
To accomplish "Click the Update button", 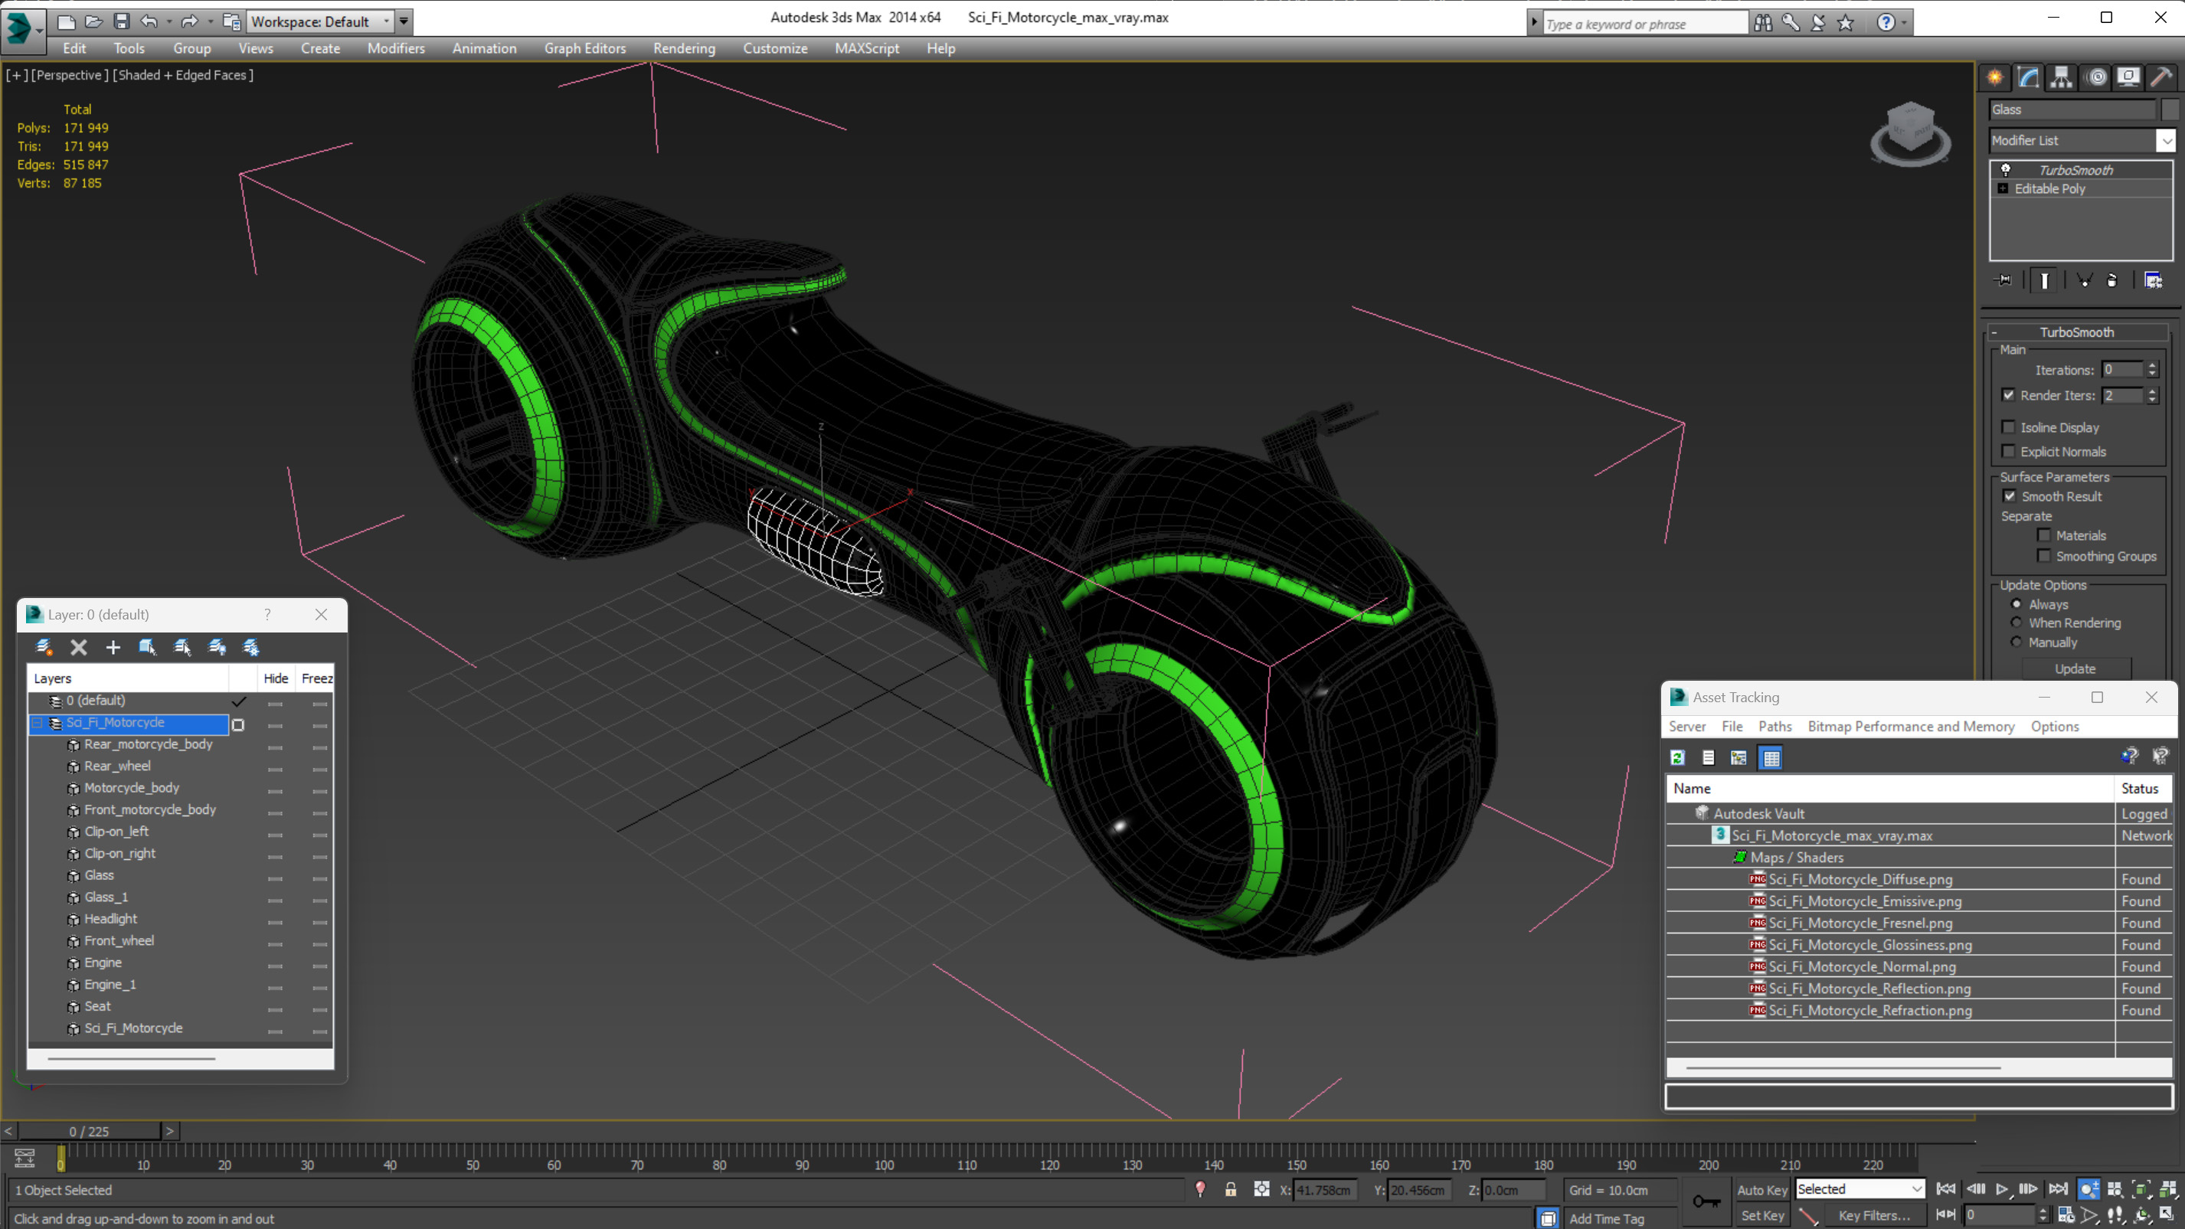I will (x=2075, y=668).
